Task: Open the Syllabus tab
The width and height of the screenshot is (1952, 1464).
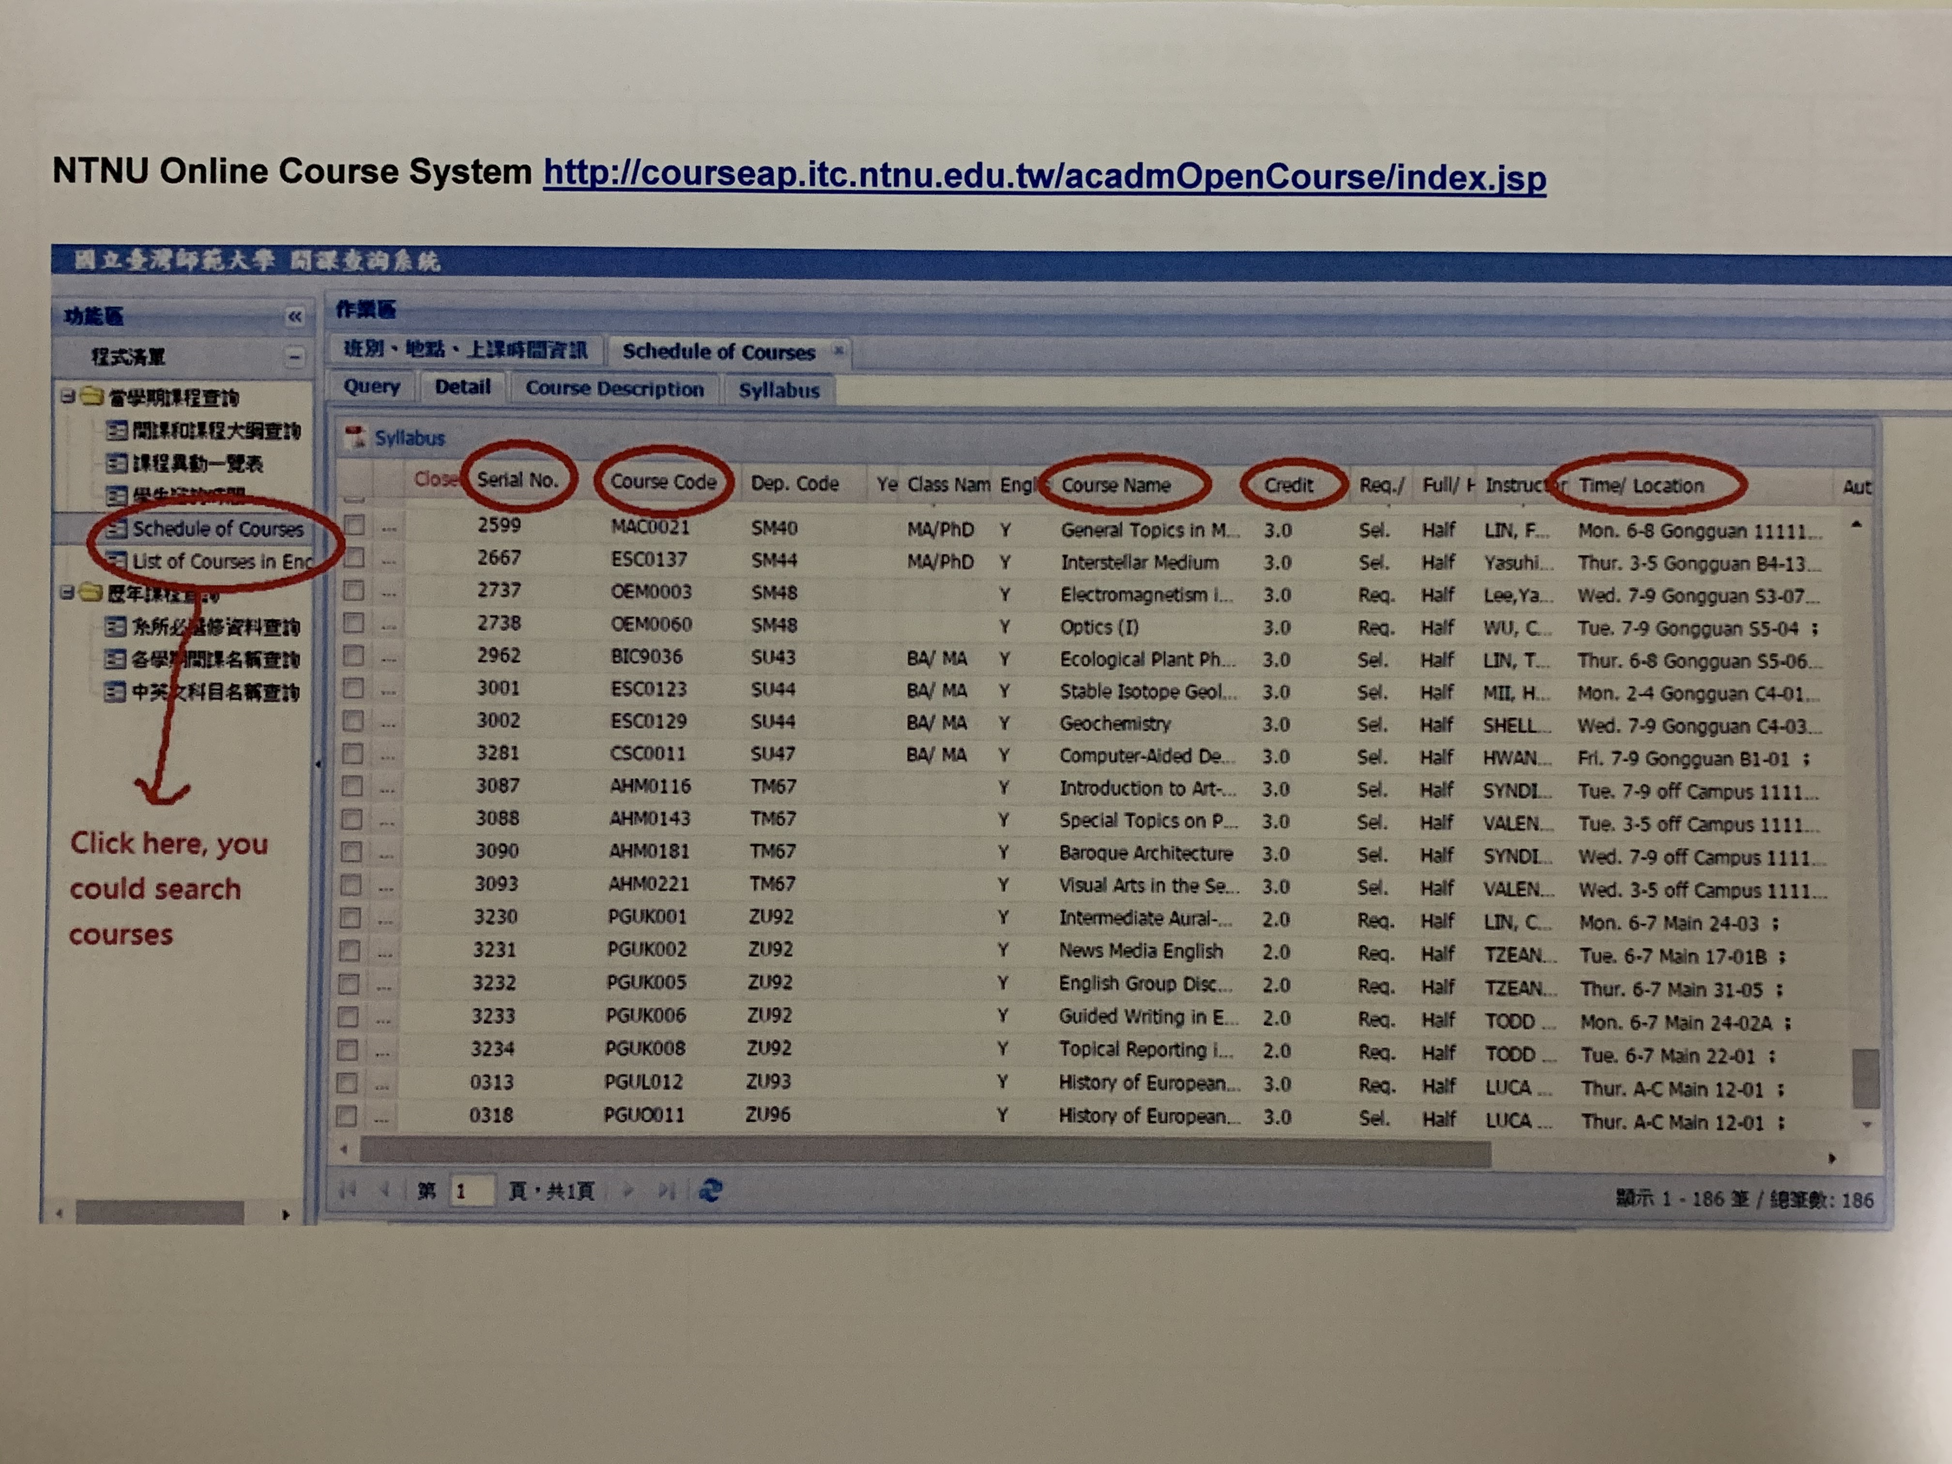Action: point(778,390)
